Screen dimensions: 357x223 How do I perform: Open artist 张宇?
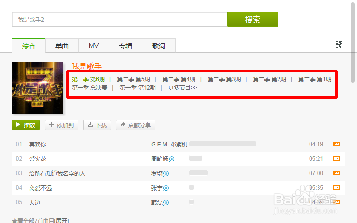(x=157, y=188)
